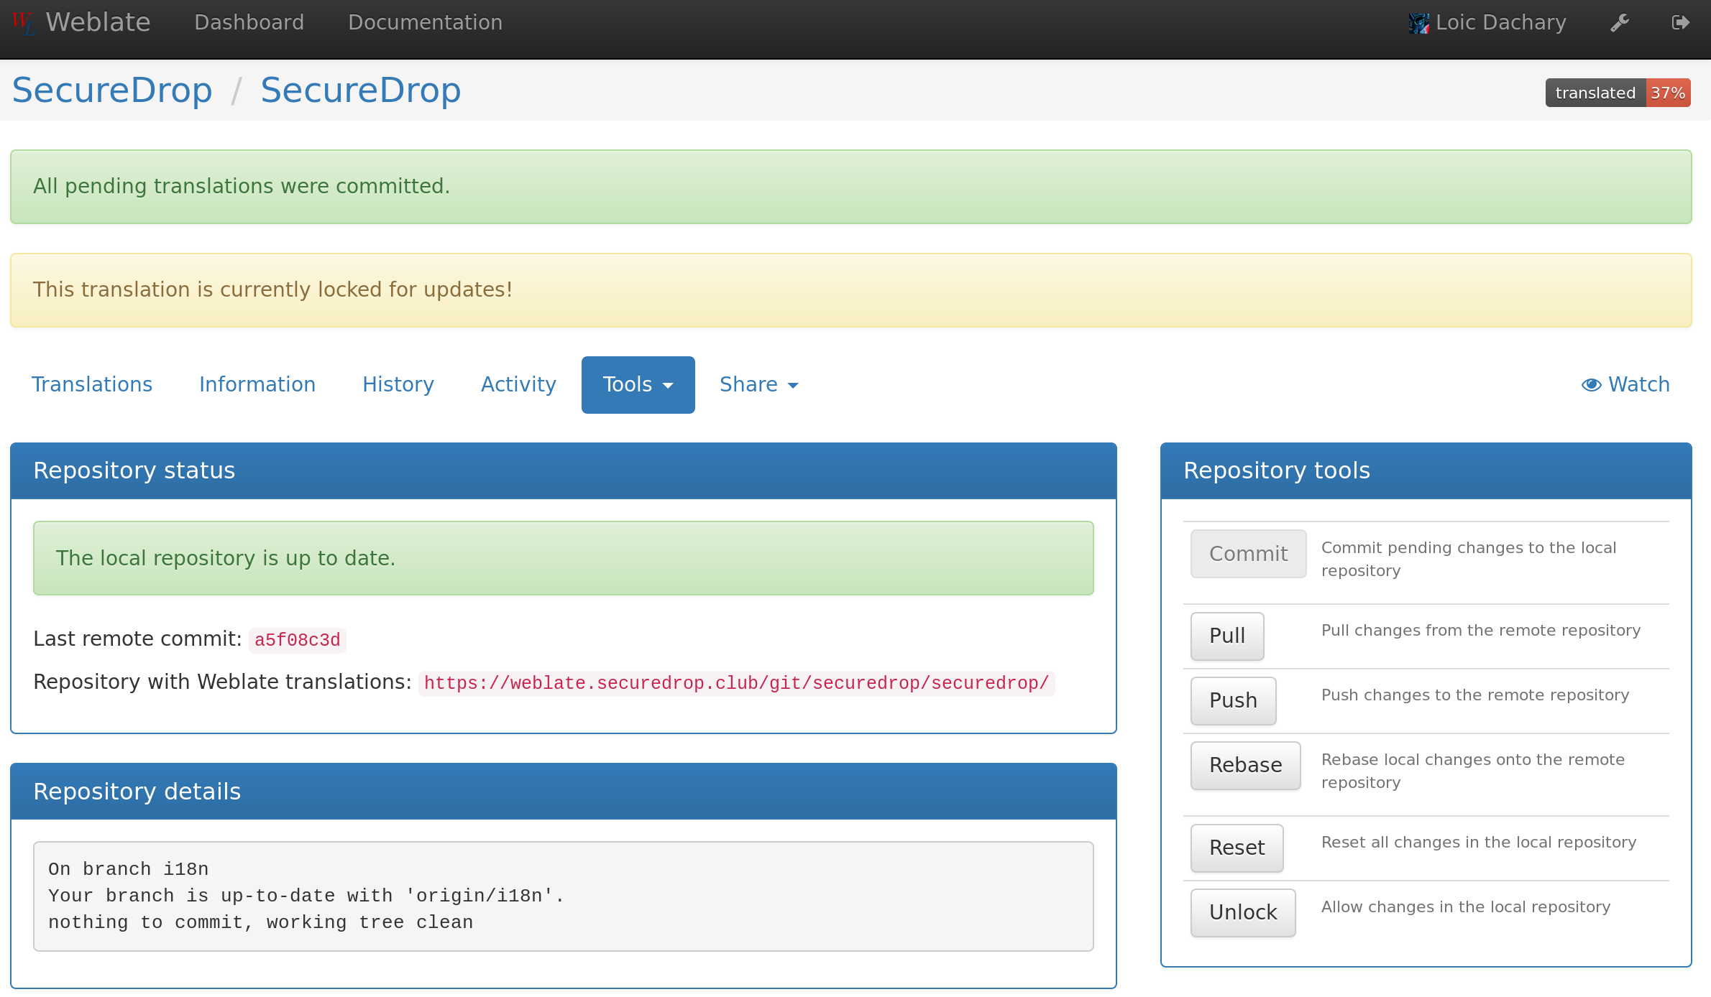Click the Reset button
1711x997 pixels.
pos(1237,848)
